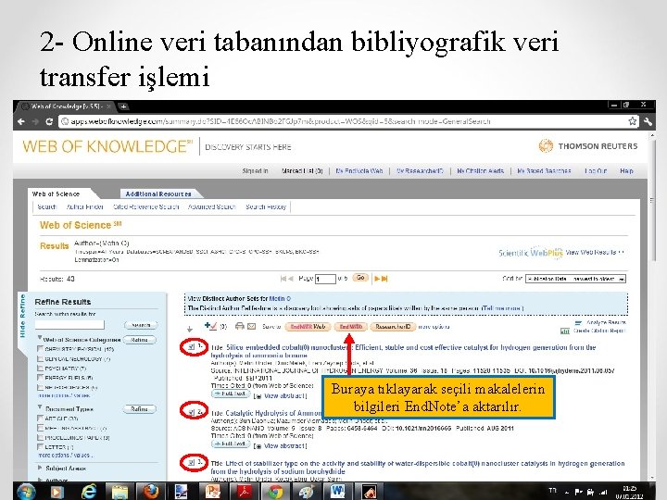The image size is (667, 500).
Task: Open Full Text for result 1
Action: click(231, 394)
